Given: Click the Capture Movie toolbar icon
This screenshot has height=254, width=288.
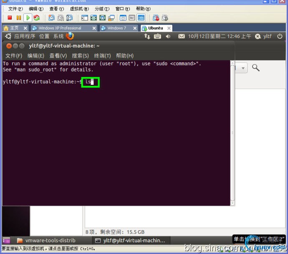Looking at the screenshot, I should click(165, 18).
